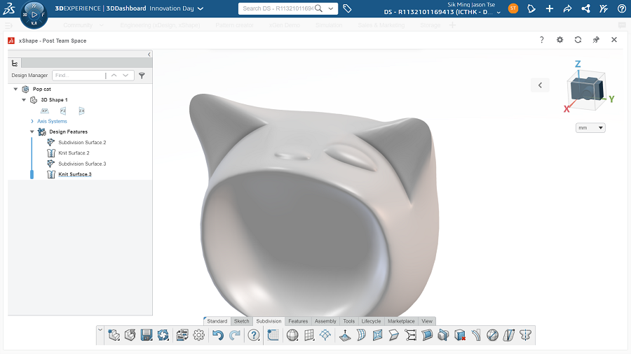Click the filter funnel in Design Manager
The image size is (631, 354).
[x=142, y=75]
